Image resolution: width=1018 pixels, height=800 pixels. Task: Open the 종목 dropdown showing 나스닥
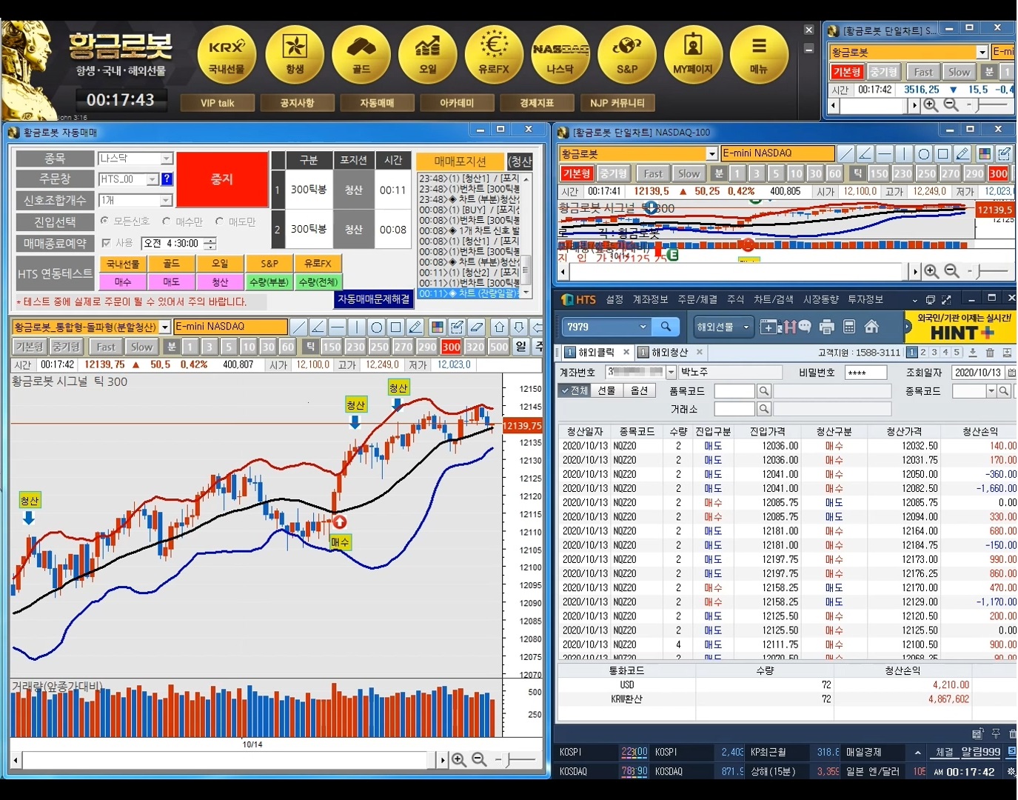click(x=167, y=159)
